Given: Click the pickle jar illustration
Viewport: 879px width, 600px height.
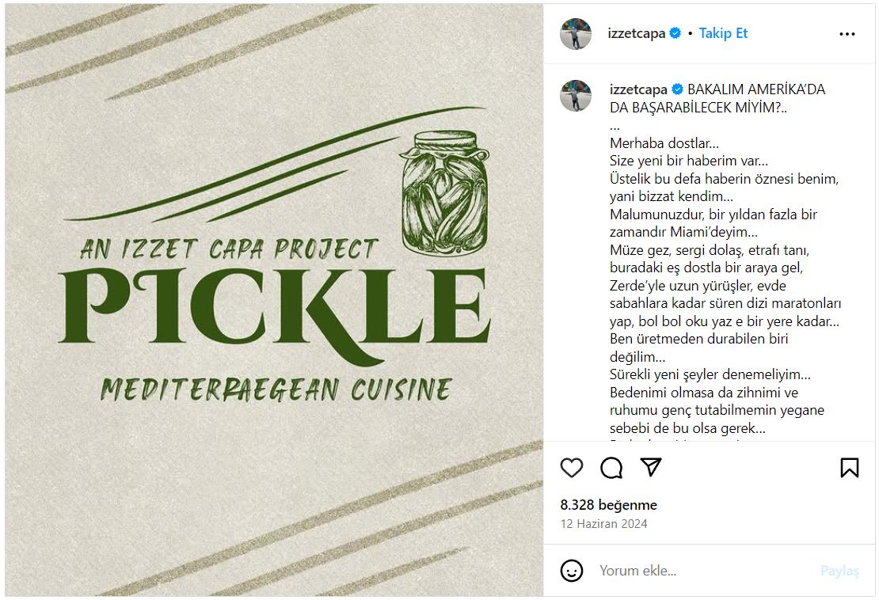Looking at the screenshot, I should [x=444, y=193].
